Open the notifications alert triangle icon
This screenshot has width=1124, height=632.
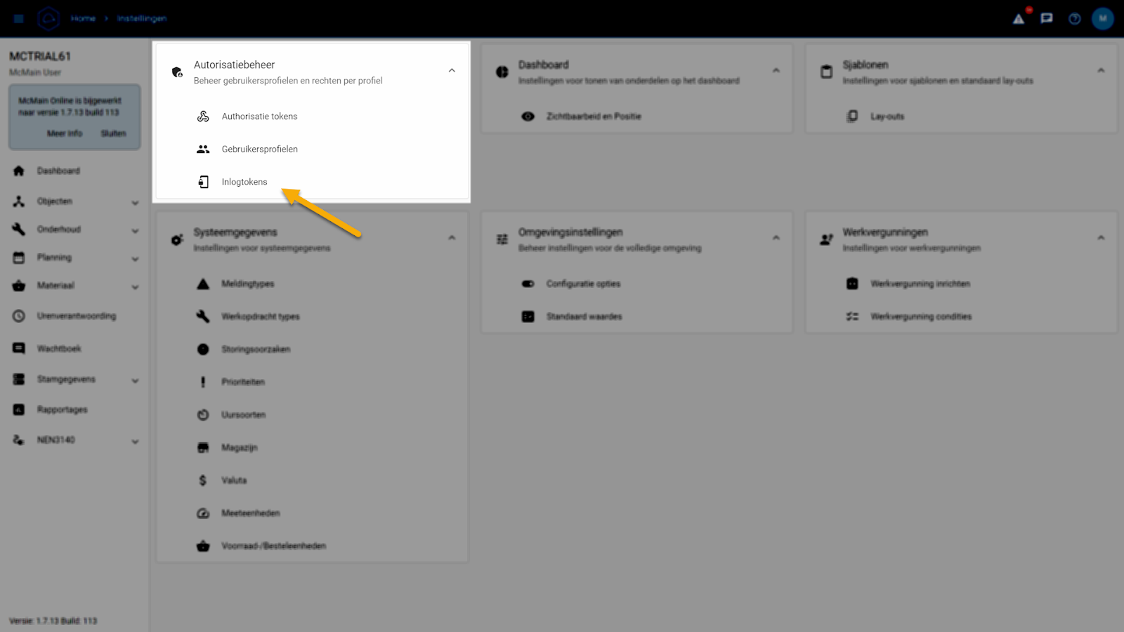[1019, 19]
